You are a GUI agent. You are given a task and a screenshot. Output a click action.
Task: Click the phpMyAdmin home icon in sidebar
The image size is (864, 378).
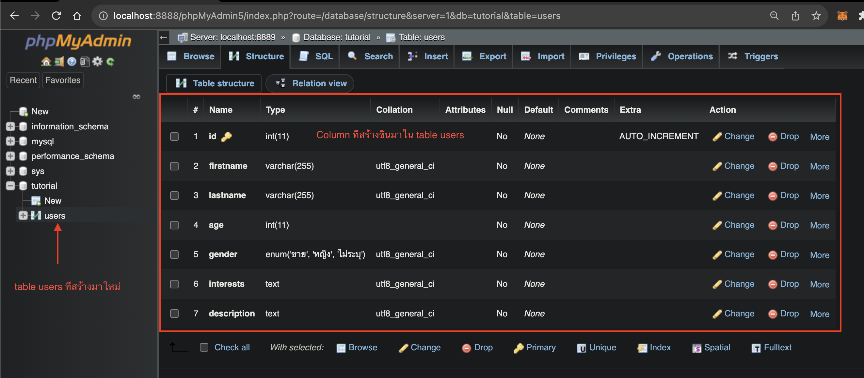coord(46,62)
